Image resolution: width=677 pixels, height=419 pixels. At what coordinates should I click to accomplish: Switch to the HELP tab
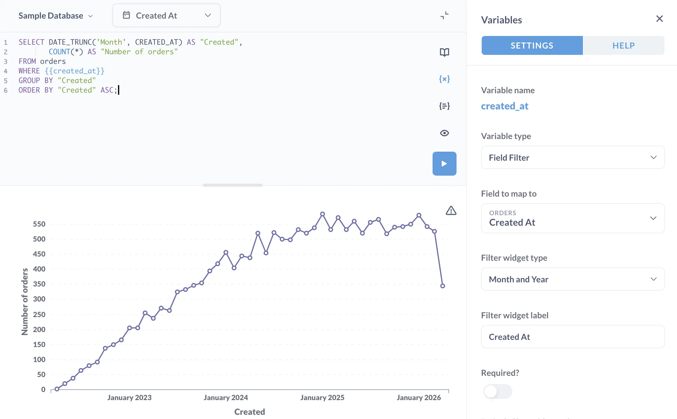pyautogui.click(x=624, y=45)
